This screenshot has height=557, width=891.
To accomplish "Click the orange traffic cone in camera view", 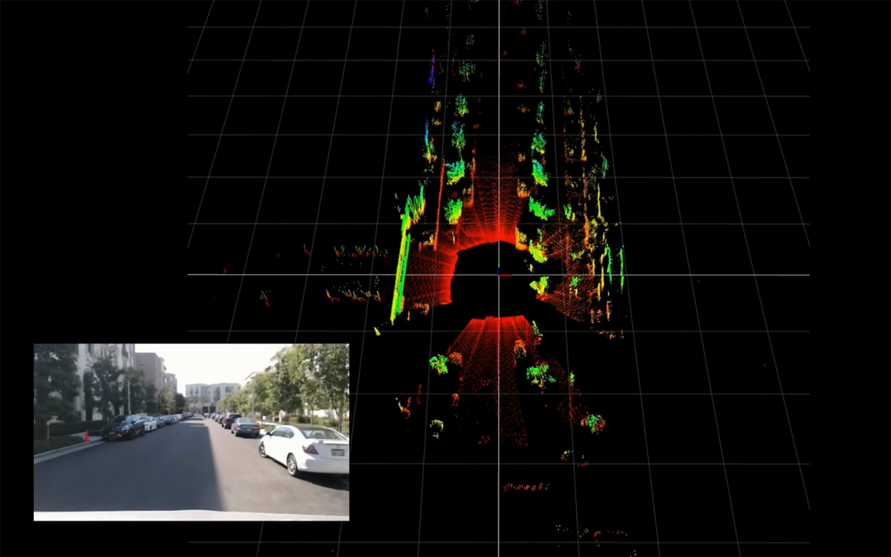I will tap(86, 437).
